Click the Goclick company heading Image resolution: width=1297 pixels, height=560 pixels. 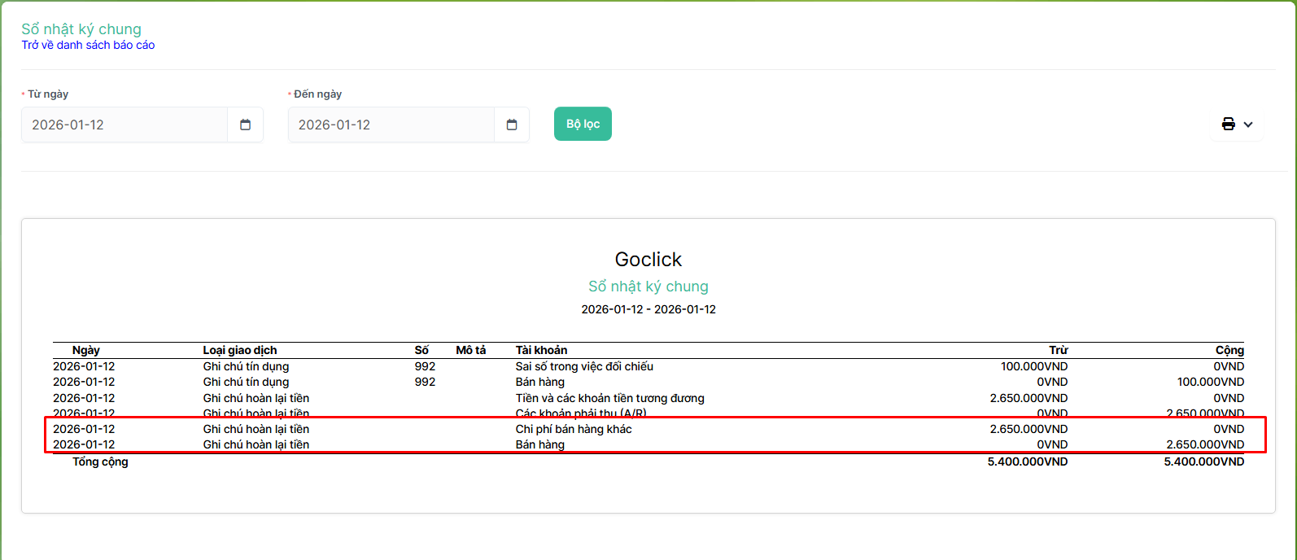pyautogui.click(x=648, y=260)
